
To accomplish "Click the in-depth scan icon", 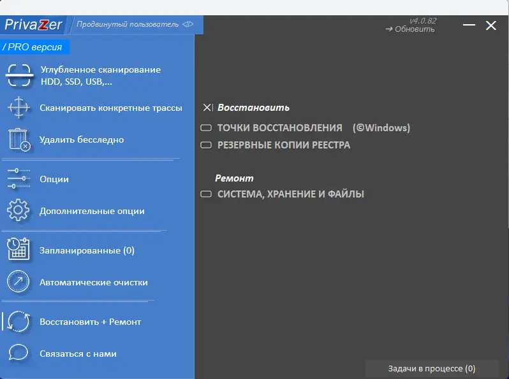I will pos(19,75).
